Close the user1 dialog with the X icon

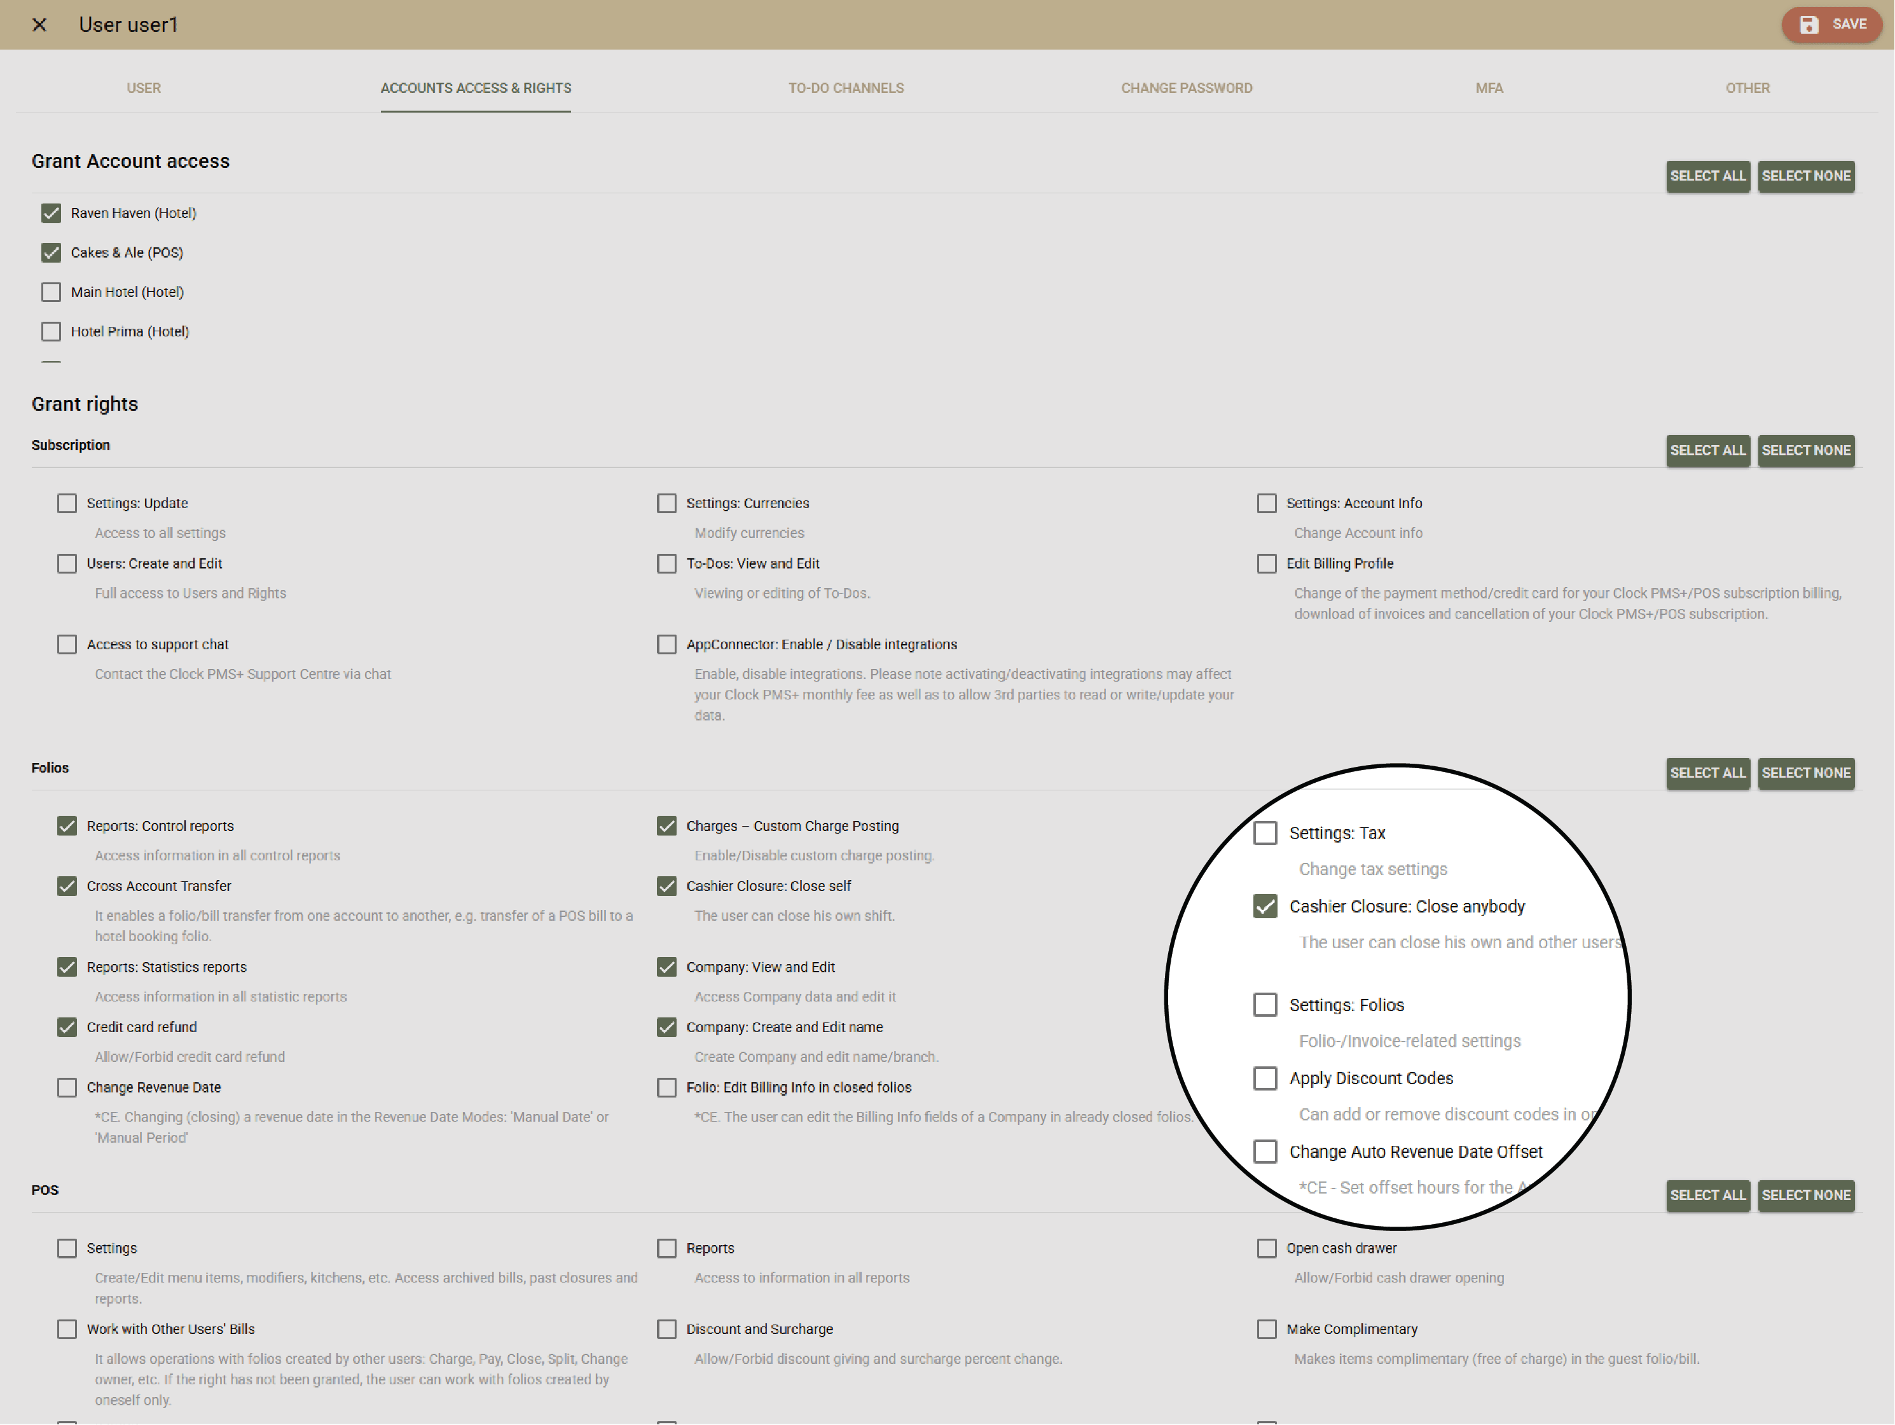click(39, 25)
